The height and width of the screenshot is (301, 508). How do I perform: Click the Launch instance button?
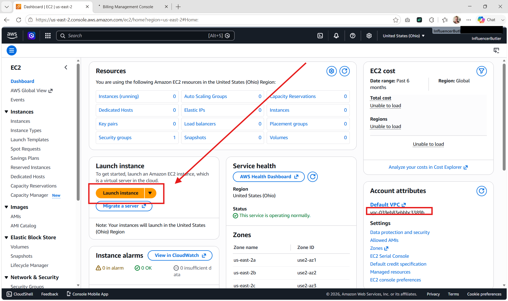tap(120, 193)
